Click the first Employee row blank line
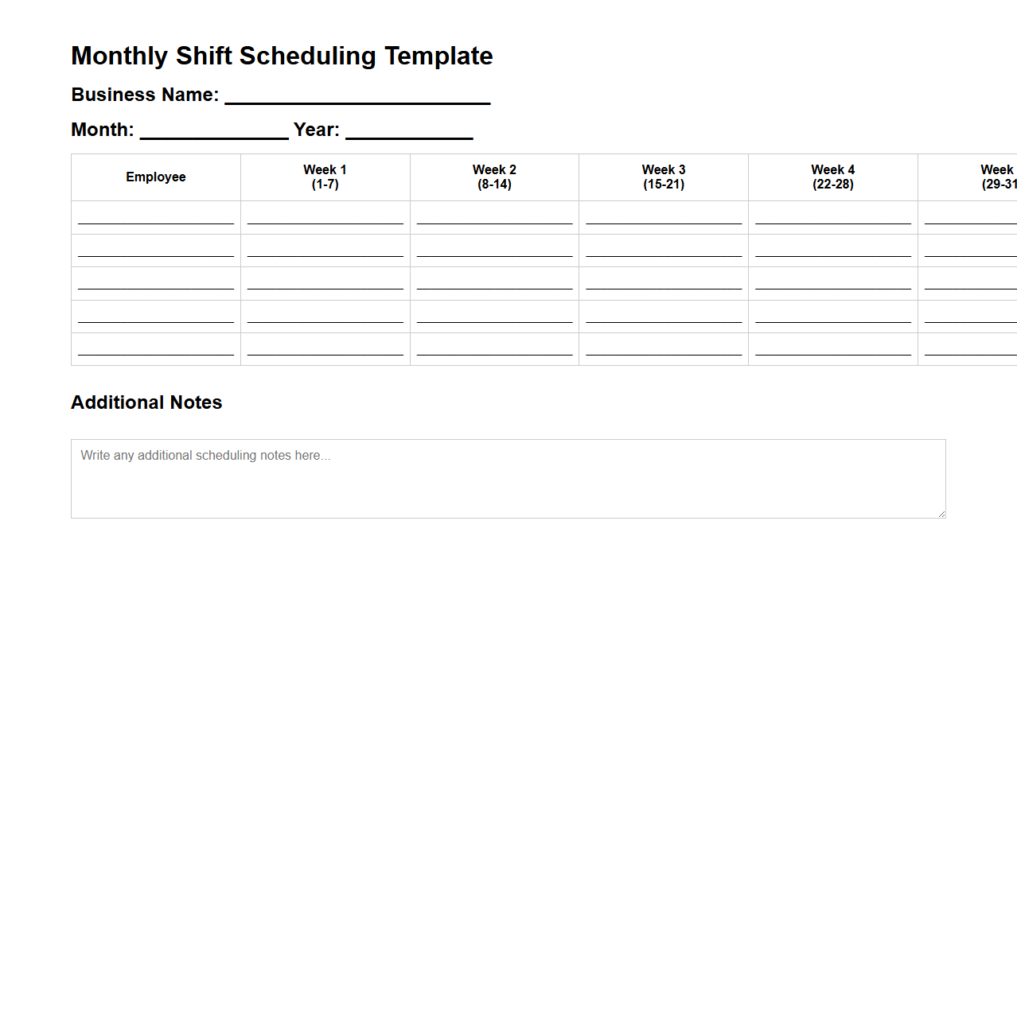Viewport: 1017px width, 1022px height. point(155,225)
